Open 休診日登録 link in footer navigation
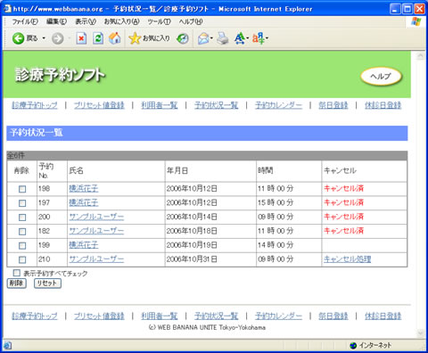 [x=383, y=316]
